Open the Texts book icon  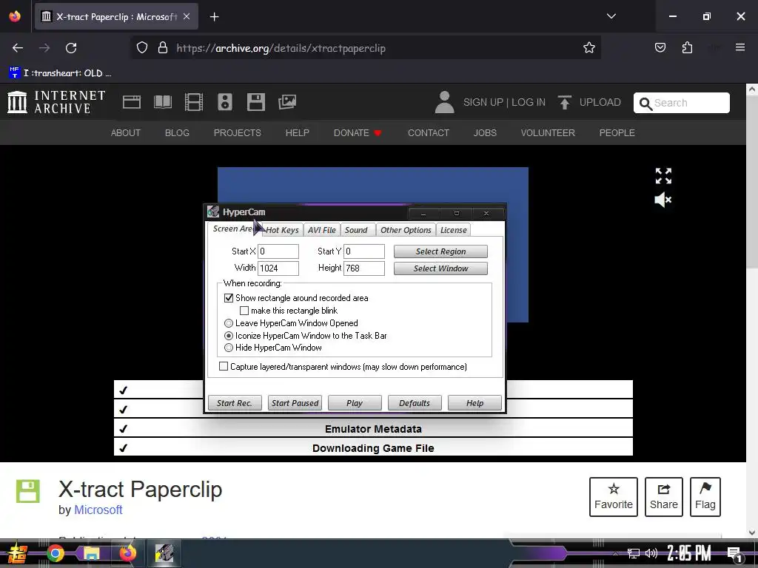pyautogui.click(x=162, y=102)
